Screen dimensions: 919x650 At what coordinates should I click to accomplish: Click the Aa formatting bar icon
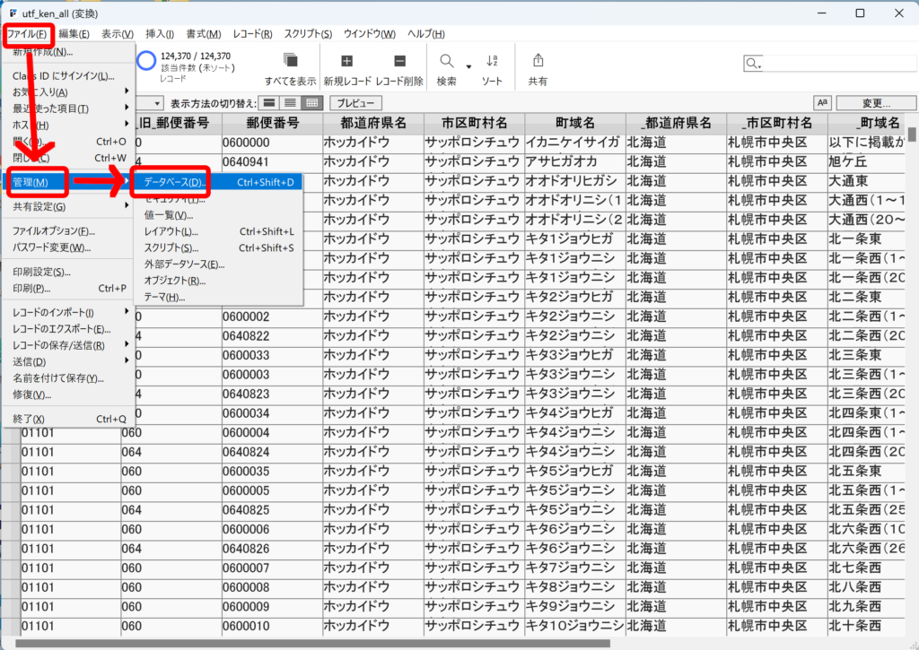tap(821, 103)
